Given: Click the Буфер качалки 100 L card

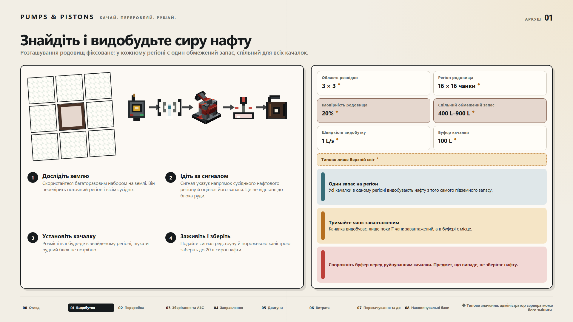Looking at the screenshot, I should coord(490,138).
